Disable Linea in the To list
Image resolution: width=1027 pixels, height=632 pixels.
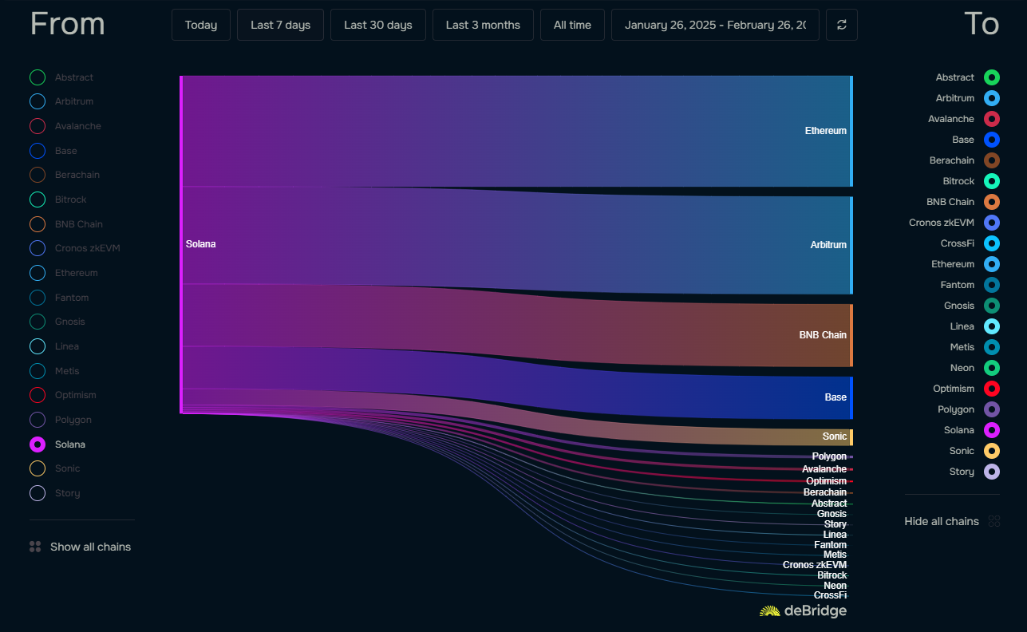pyautogui.click(x=992, y=326)
